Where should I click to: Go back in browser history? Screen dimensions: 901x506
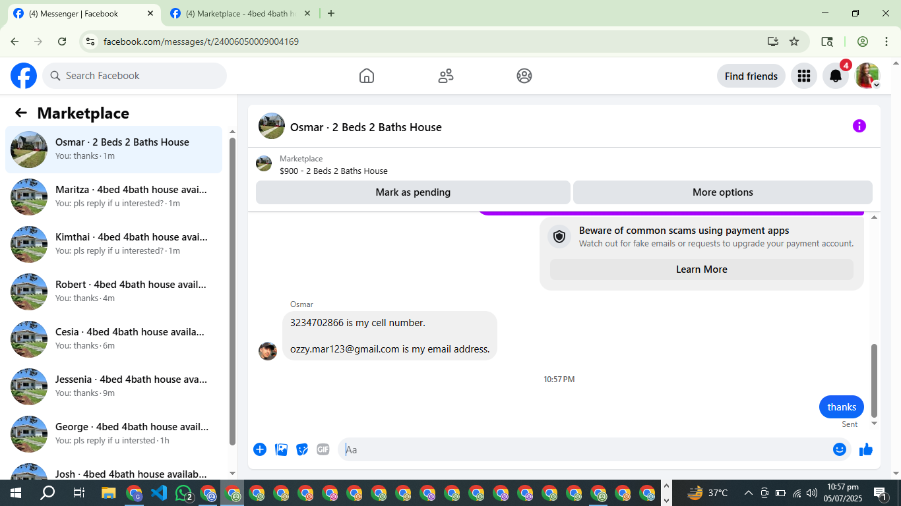click(x=15, y=42)
